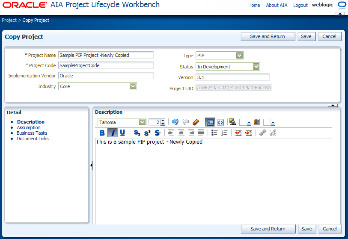Click the foreground color icon
Screen dimensions: 348x239
click(232, 122)
